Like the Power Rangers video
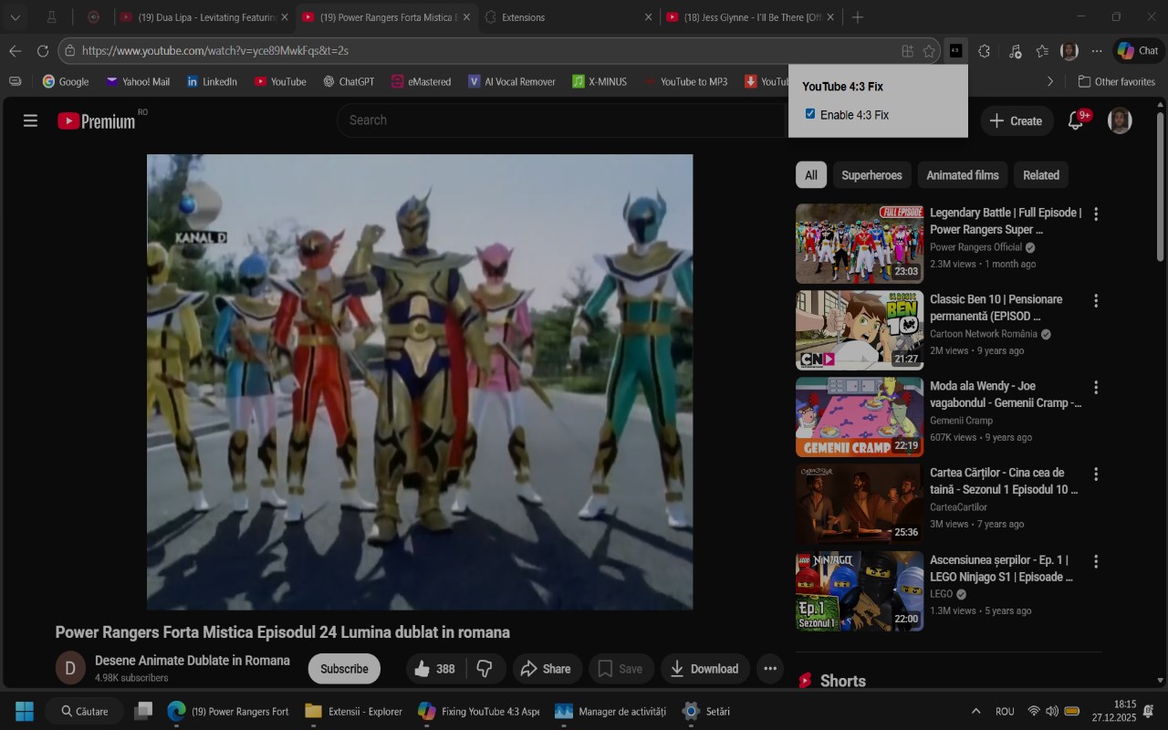Screen dimensions: 1168x730 [x=434, y=669]
